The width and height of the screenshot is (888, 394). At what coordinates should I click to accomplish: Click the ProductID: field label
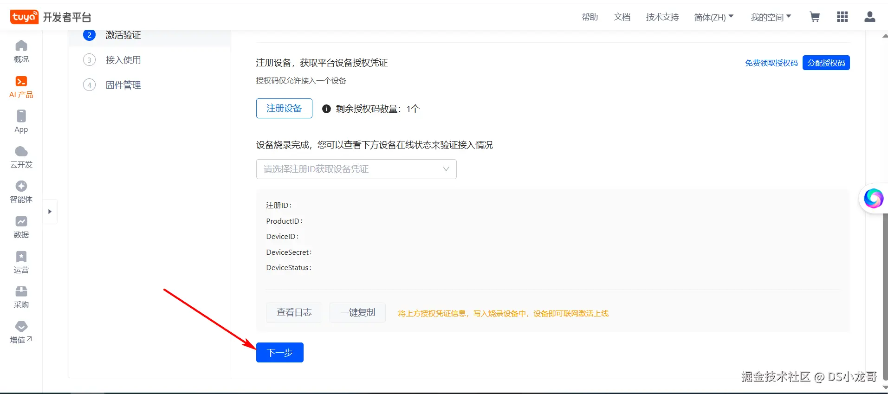coord(284,221)
